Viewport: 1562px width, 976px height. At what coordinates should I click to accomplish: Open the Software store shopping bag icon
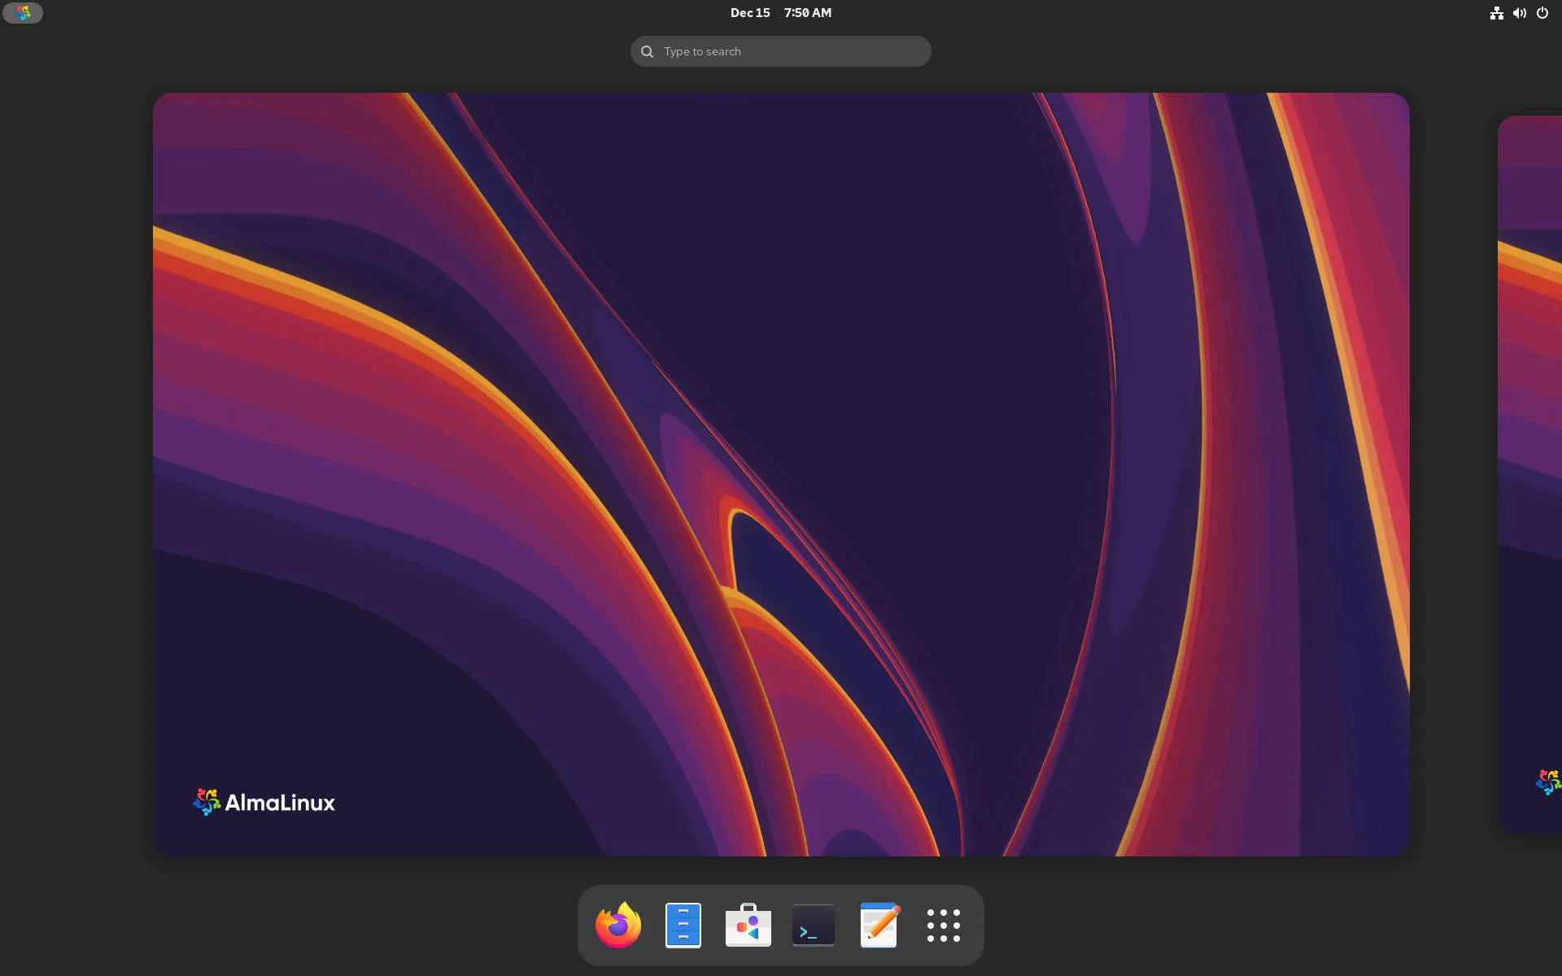748,926
